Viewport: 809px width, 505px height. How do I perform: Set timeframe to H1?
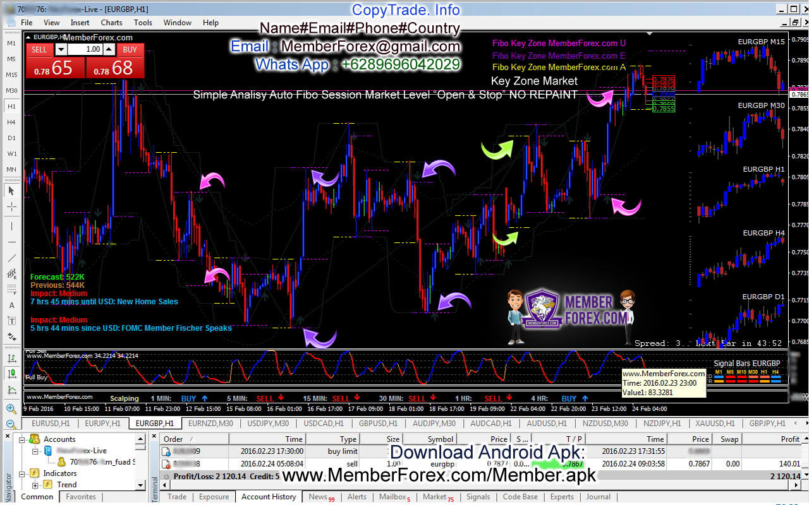click(x=11, y=106)
